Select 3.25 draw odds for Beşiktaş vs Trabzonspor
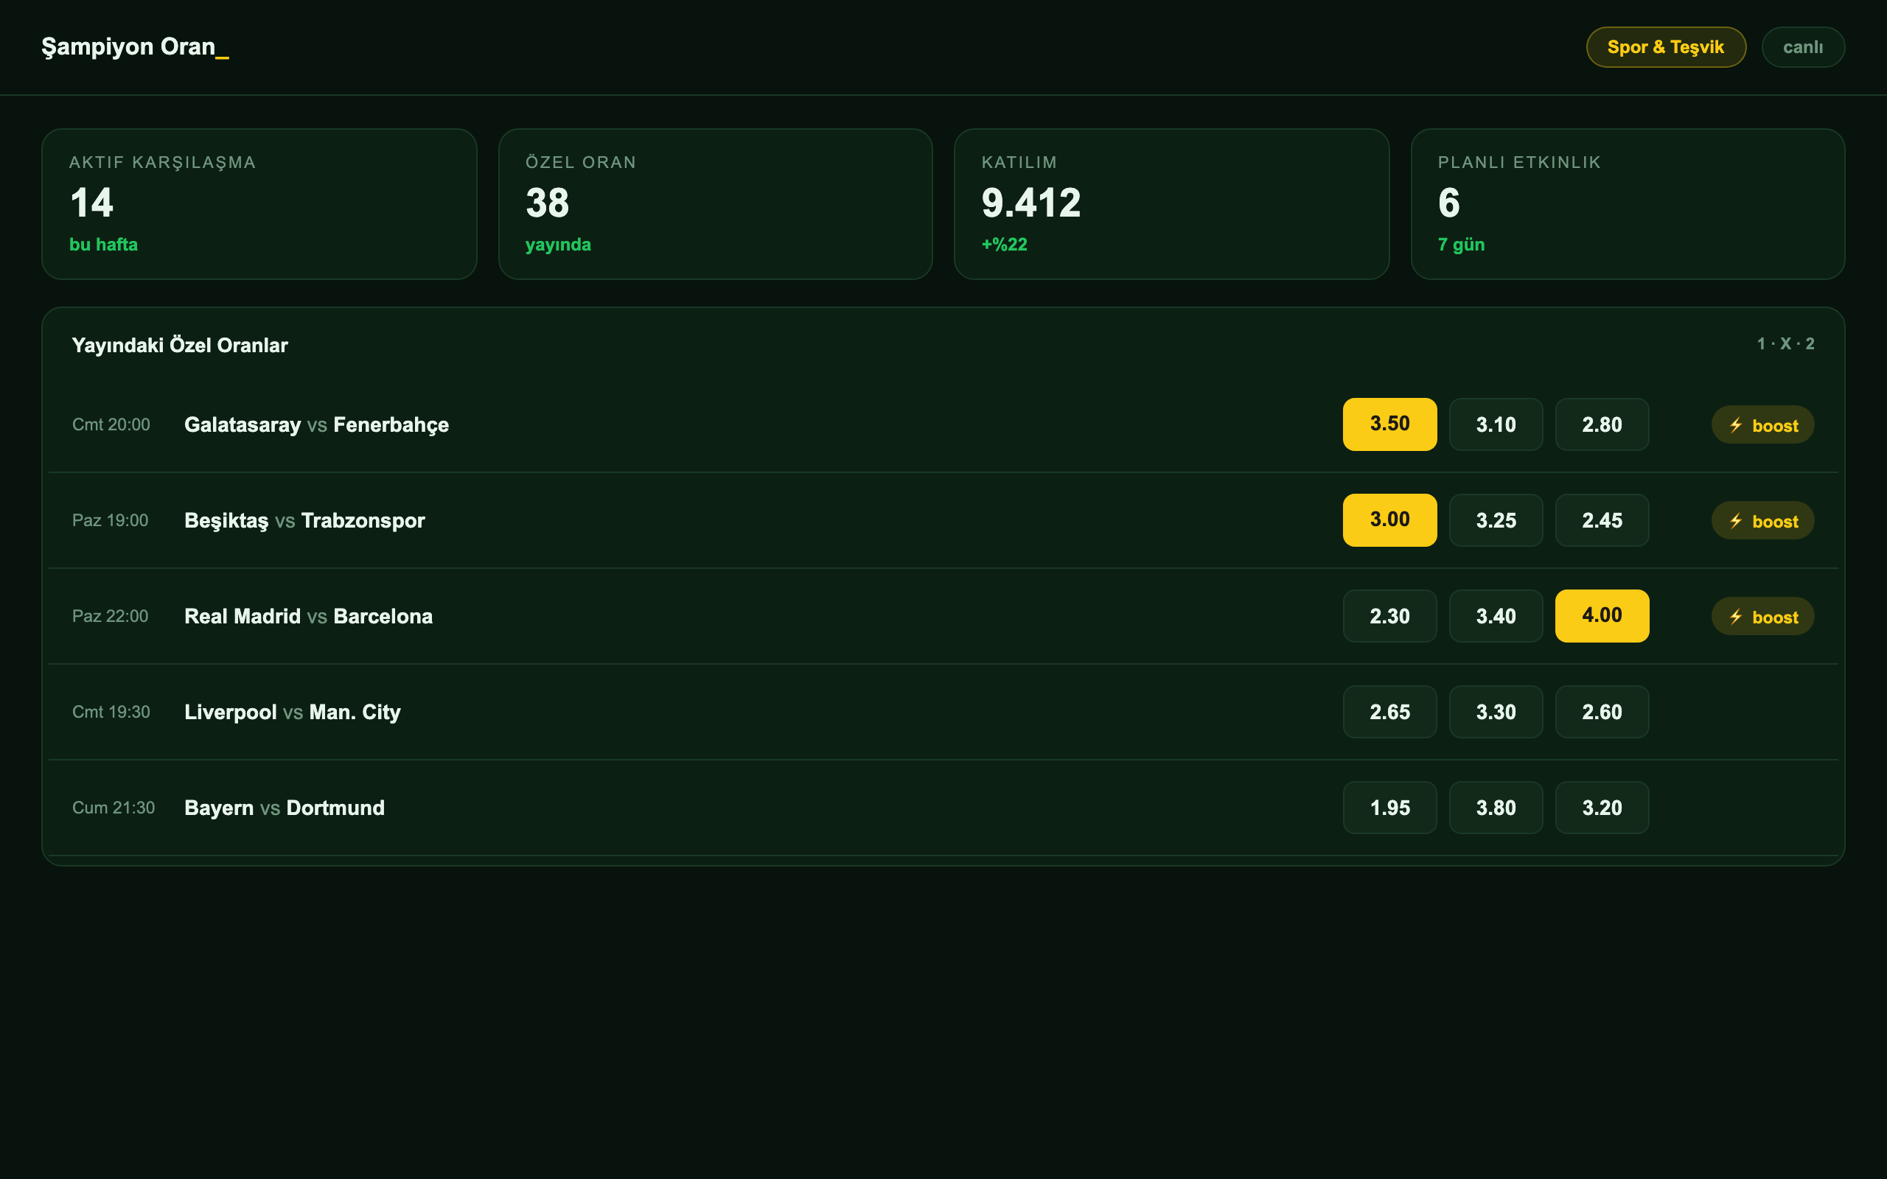The height and width of the screenshot is (1179, 1887). (x=1496, y=520)
